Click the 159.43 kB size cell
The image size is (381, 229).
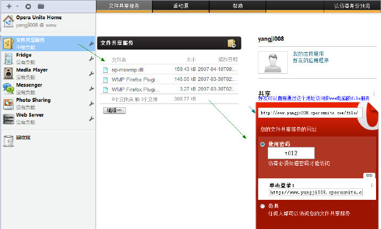tap(185, 69)
